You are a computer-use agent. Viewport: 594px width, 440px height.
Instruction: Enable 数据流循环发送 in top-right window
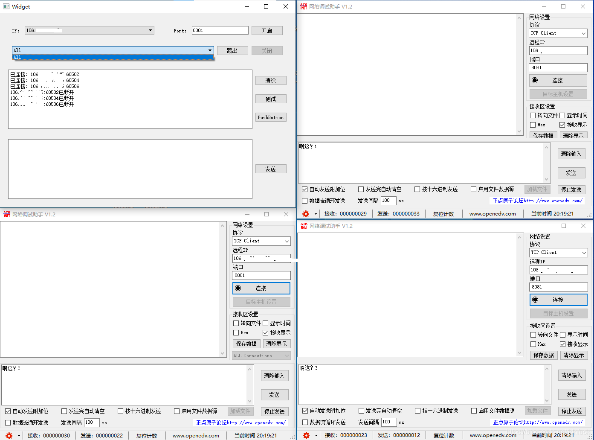[x=304, y=201]
